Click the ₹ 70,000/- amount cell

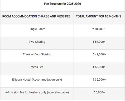point(99,29)
